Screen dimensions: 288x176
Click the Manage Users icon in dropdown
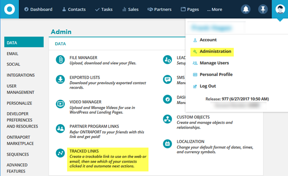click(x=195, y=63)
